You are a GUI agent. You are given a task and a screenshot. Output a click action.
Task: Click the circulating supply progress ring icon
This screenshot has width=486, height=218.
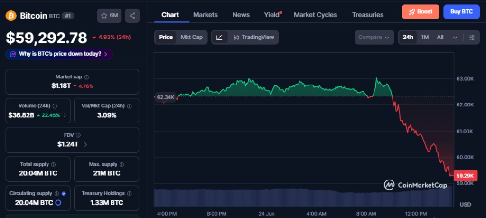coord(58,203)
